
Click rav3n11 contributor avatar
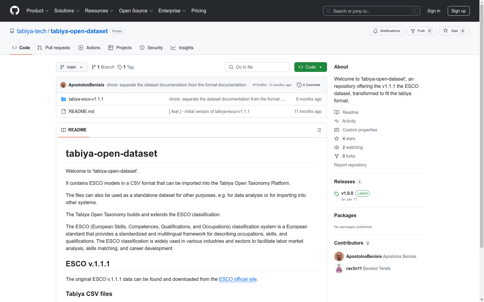(x=339, y=268)
